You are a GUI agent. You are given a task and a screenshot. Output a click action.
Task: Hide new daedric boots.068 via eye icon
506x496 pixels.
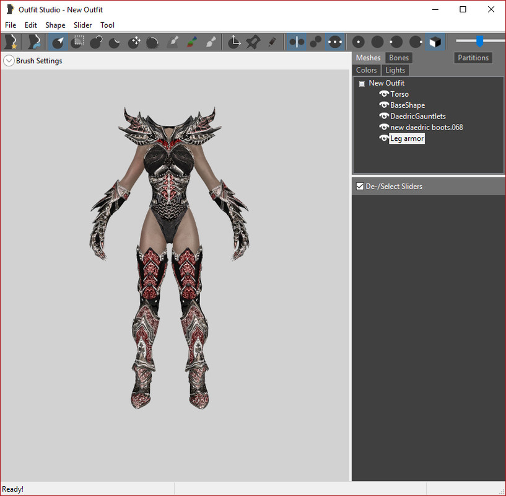click(384, 127)
